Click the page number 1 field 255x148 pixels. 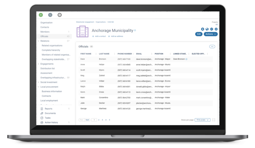coord(94,120)
